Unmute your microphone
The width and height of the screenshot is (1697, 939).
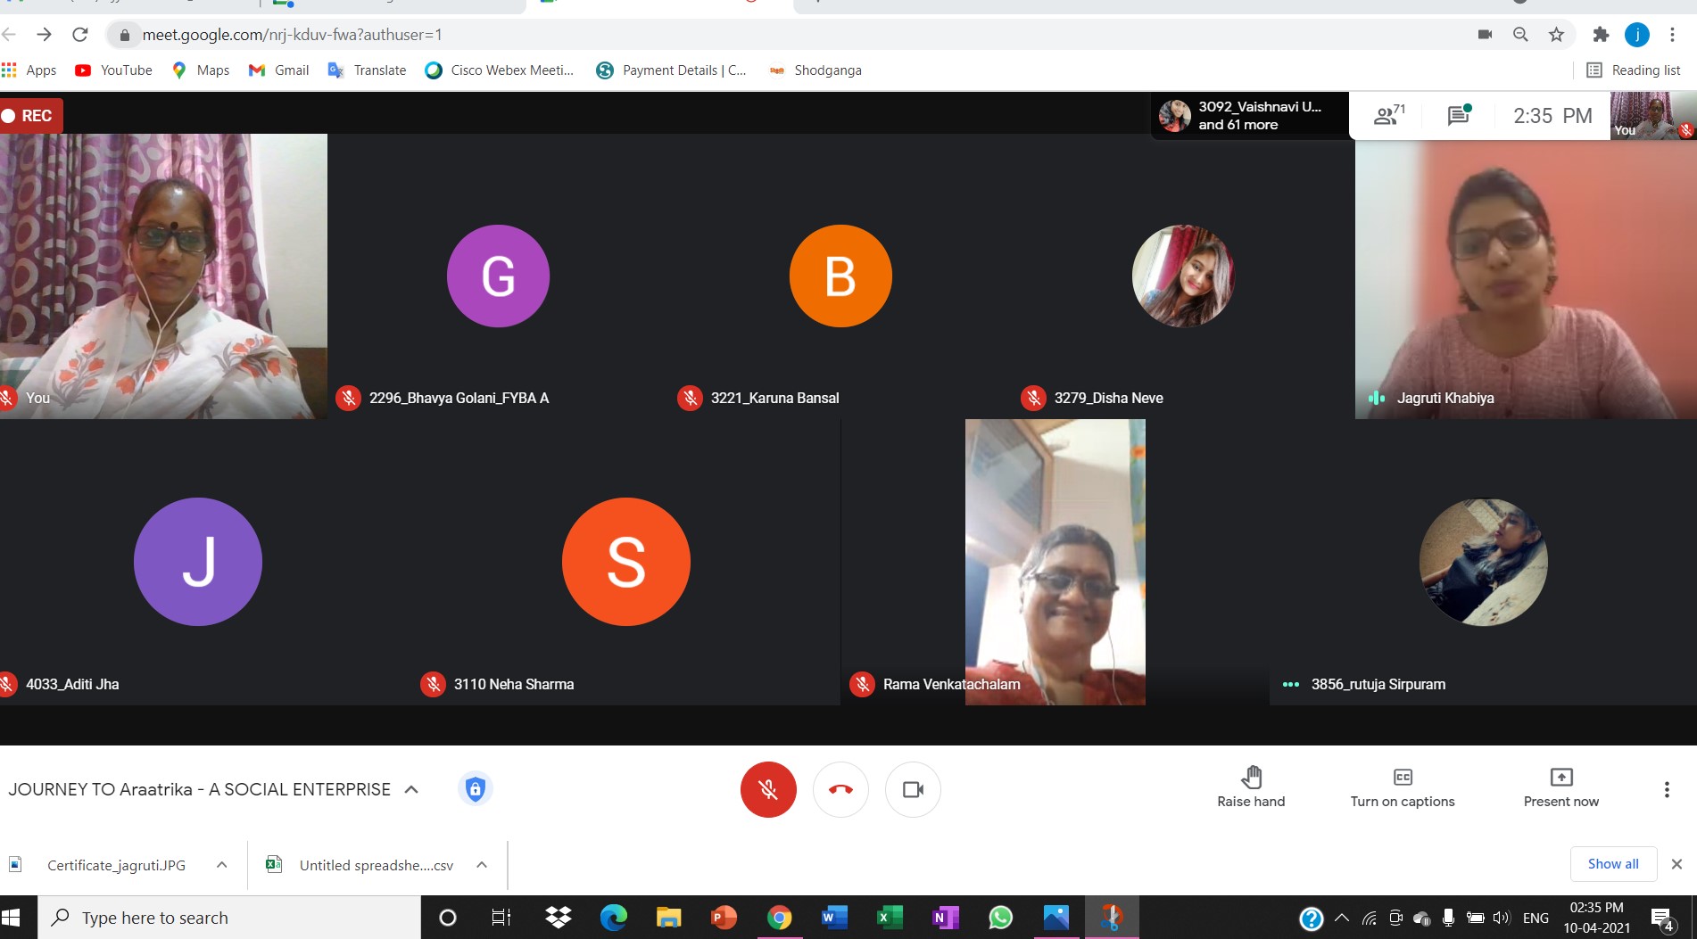tap(768, 789)
